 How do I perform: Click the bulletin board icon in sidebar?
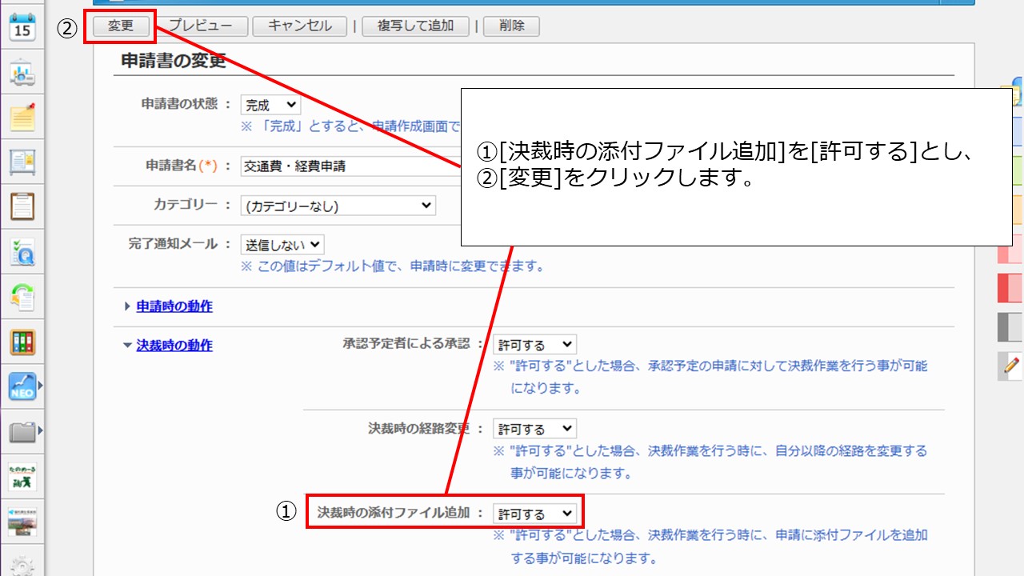[x=22, y=162]
